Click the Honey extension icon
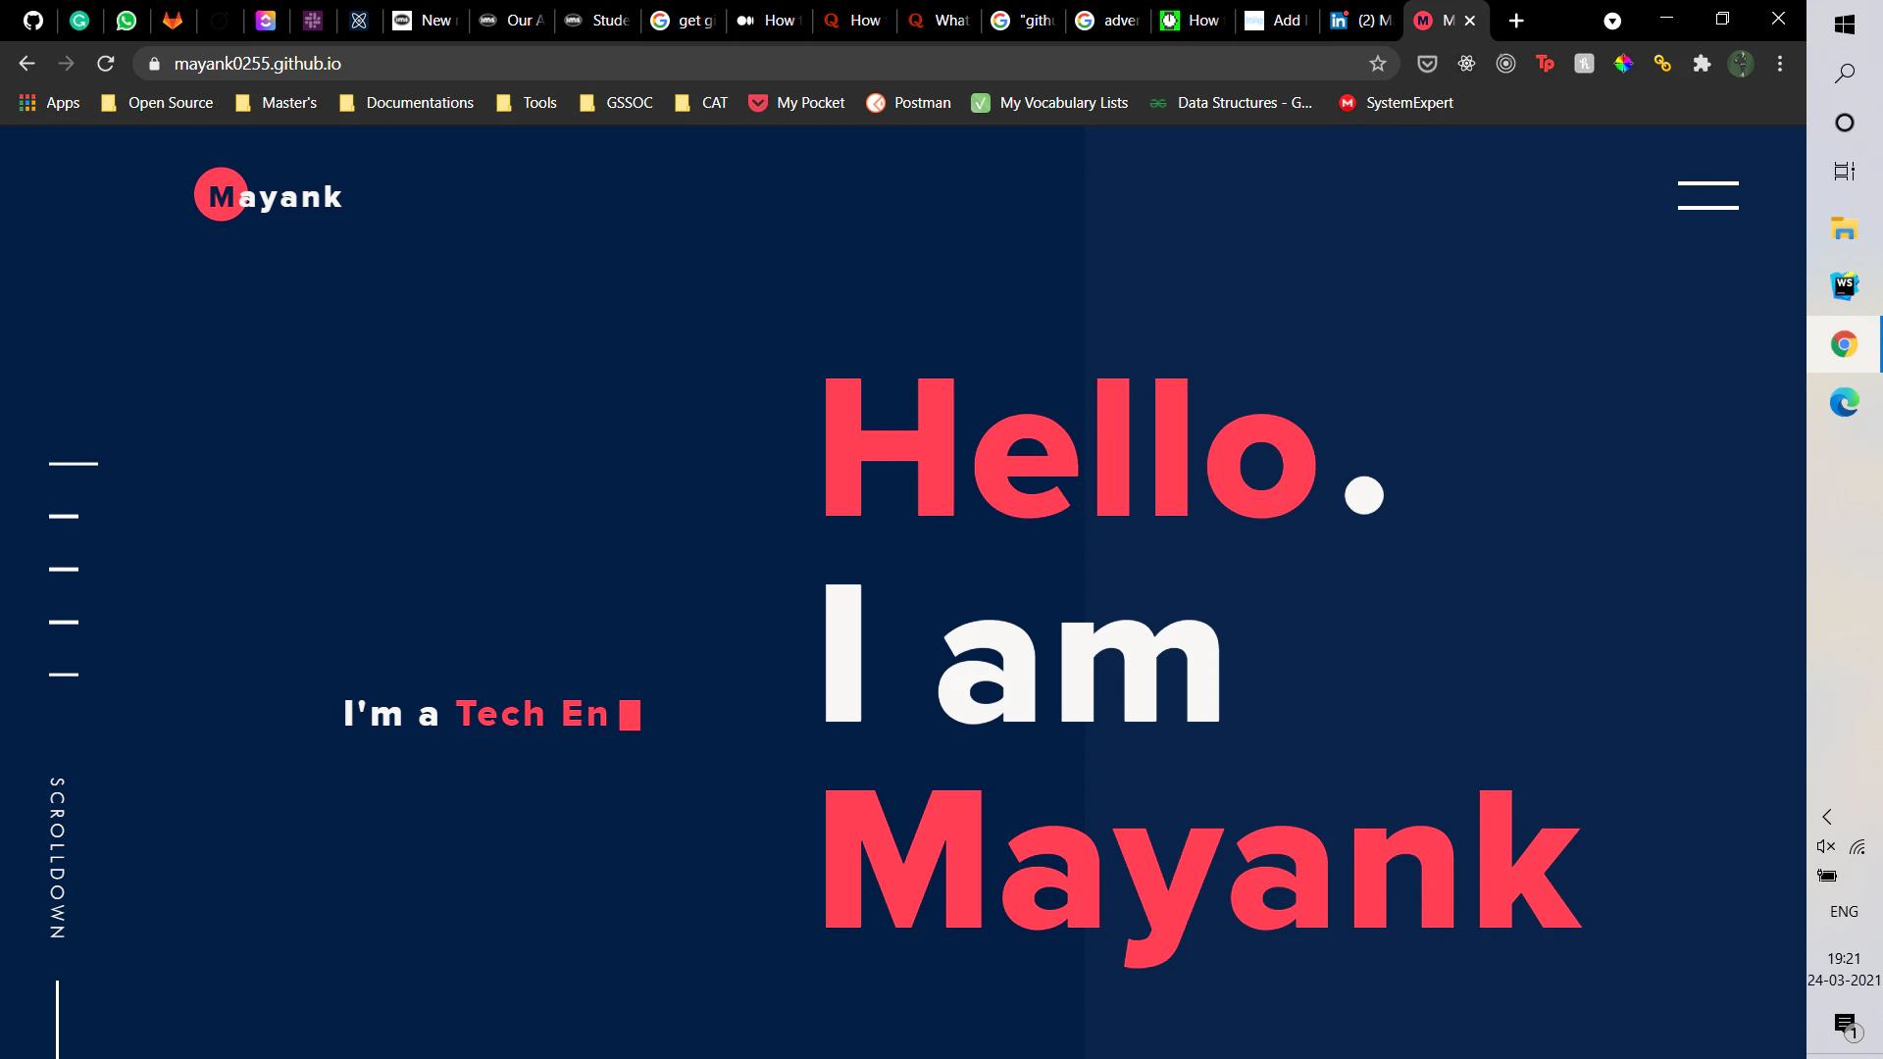The width and height of the screenshot is (1883, 1059). [1584, 64]
